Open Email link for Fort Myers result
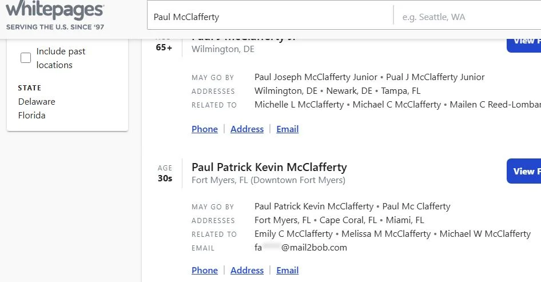The image size is (541, 282). [x=288, y=271]
